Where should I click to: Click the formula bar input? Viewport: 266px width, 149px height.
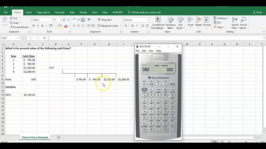156,38
